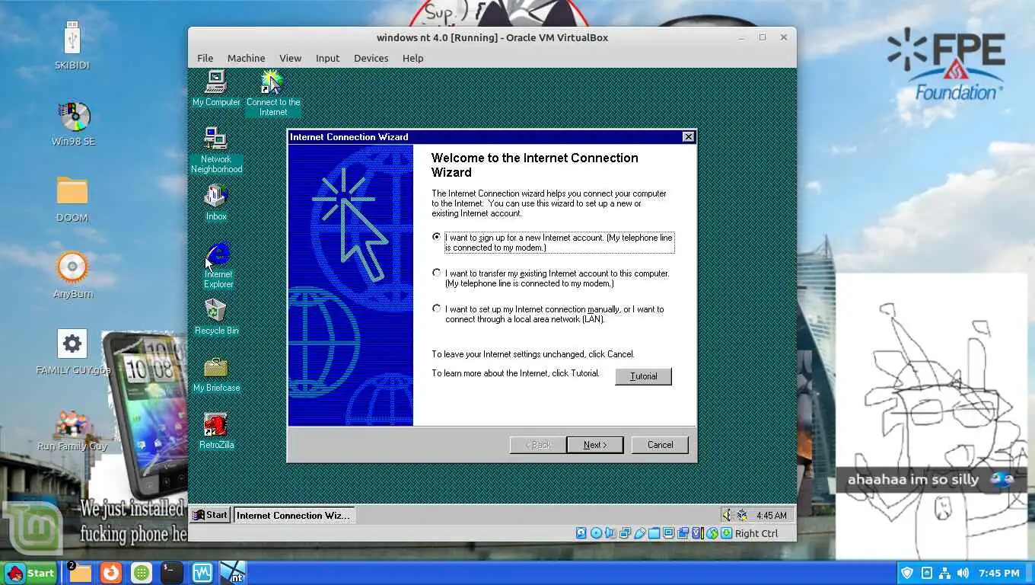This screenshot has width=1035, height=585.
Task: Open the green app grid taskbar icon
Action: 141,573
